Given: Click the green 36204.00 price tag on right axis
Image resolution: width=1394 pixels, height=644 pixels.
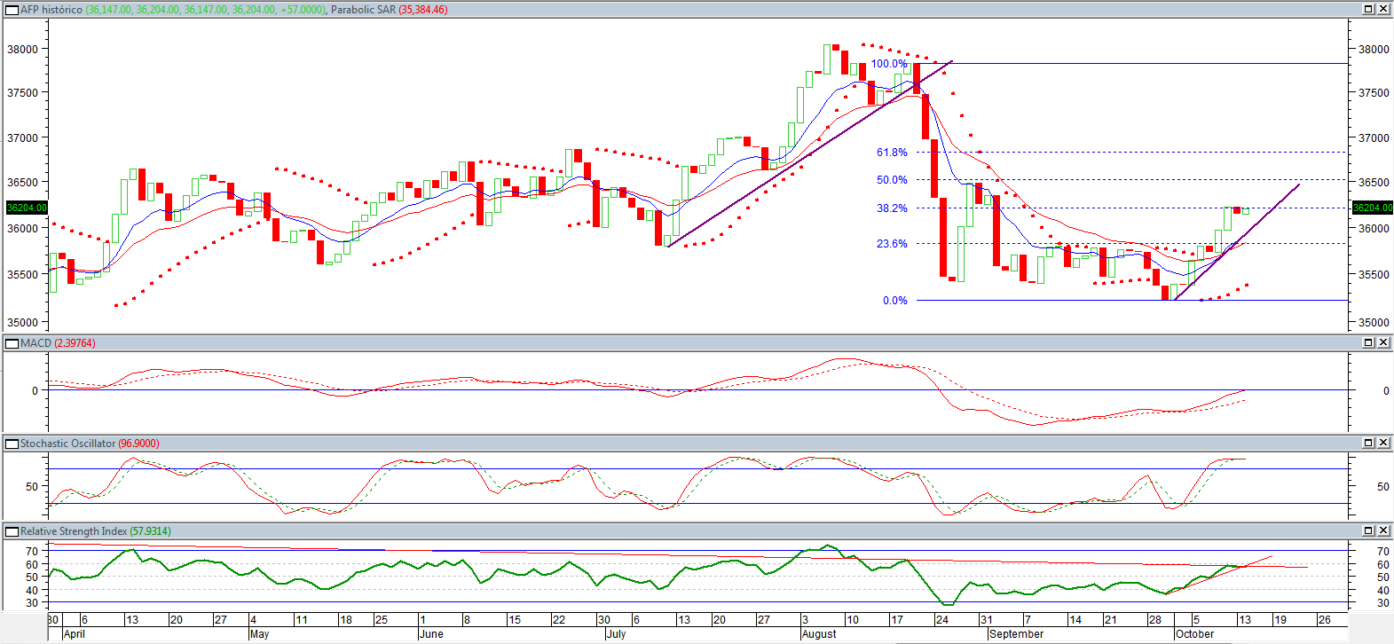Looking at the screenshot, I should (1372, 208).
